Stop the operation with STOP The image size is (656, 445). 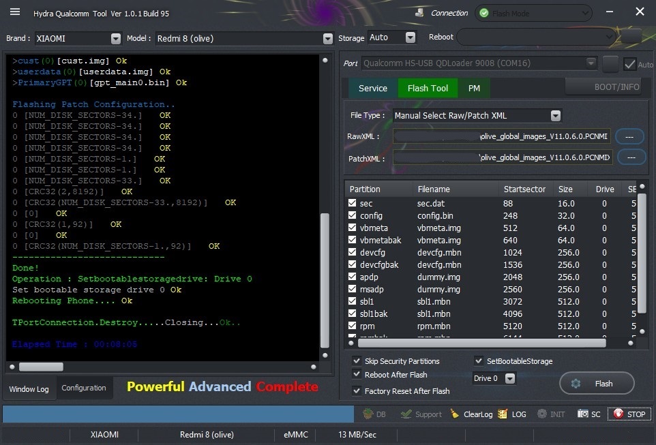tap(629, 414)
